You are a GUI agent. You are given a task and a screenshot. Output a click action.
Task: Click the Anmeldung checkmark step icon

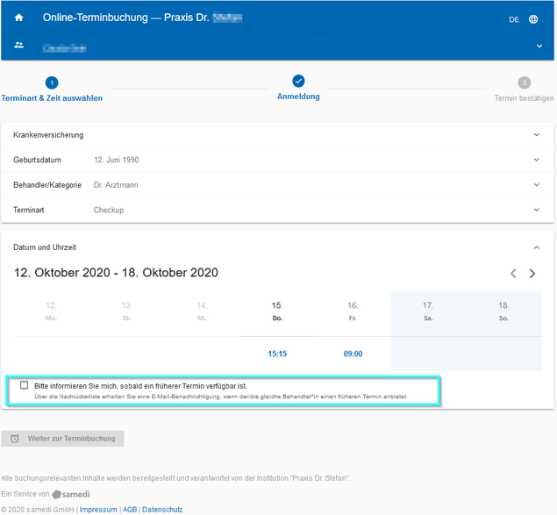298,82
